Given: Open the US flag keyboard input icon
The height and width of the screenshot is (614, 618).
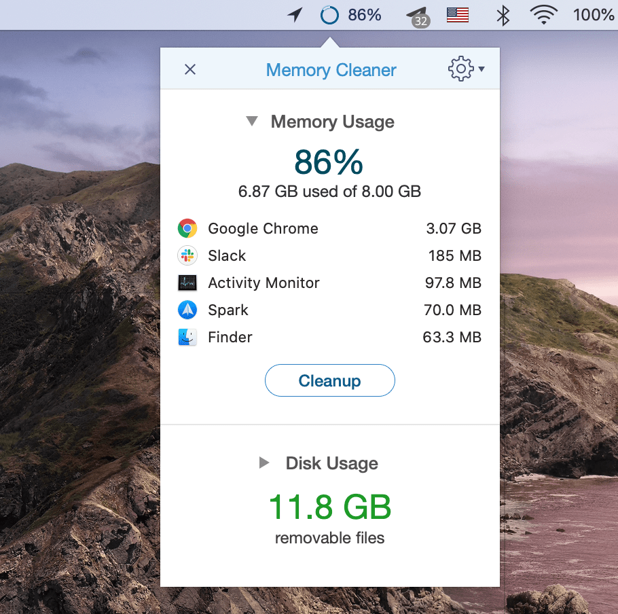Looking at the screenshot, I should [x=457, y=14].
